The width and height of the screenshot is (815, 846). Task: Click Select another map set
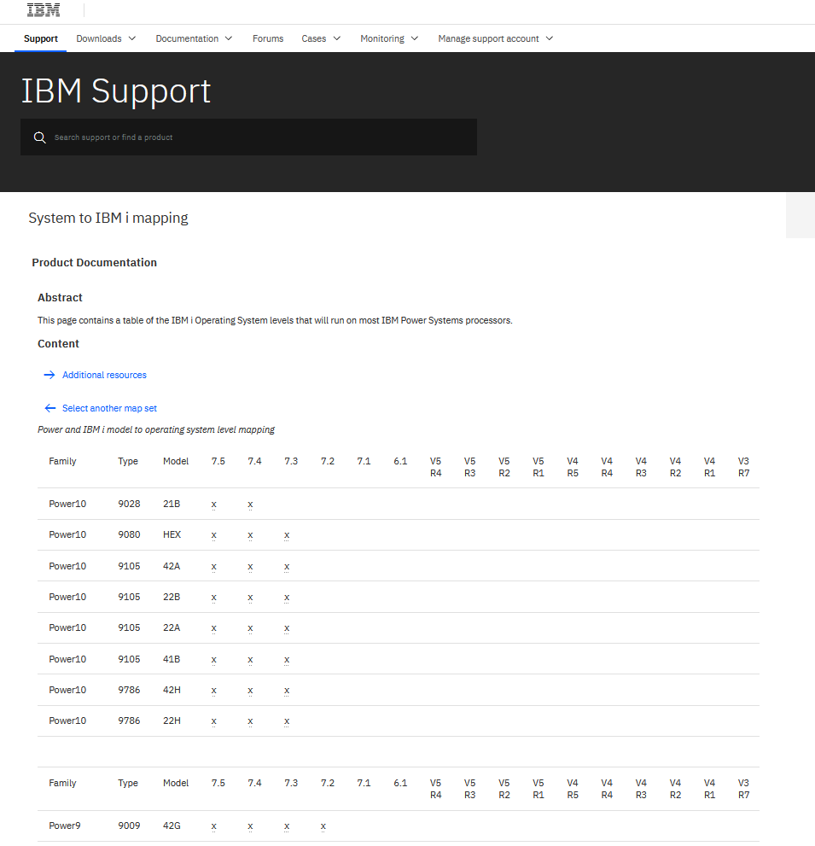point(109,407)
